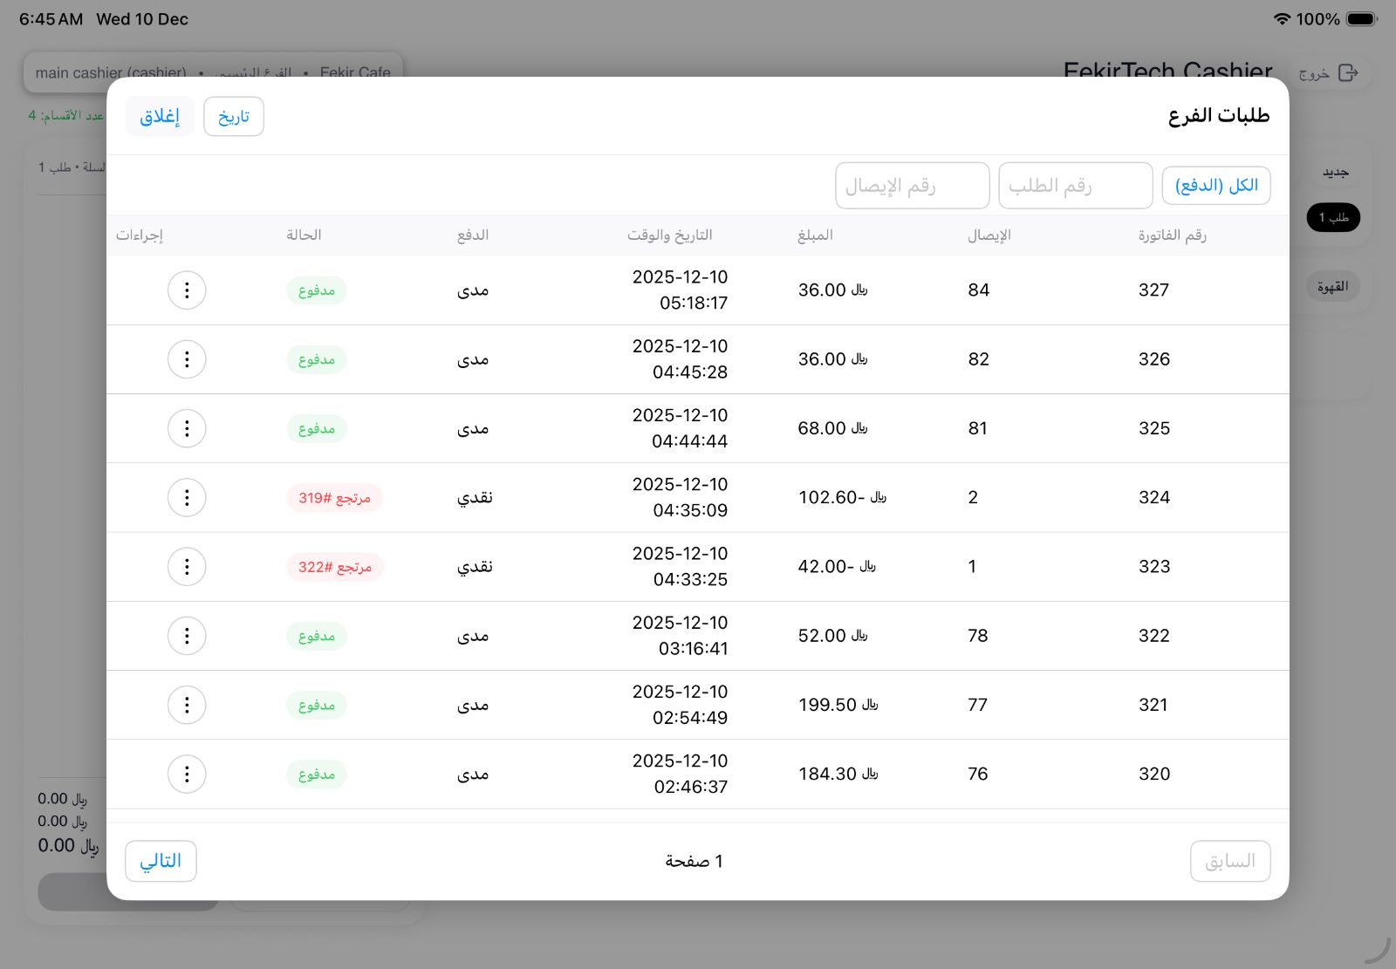Open actions menu for invoice 327
This screenshot has width=1396, height=969.
187,290
